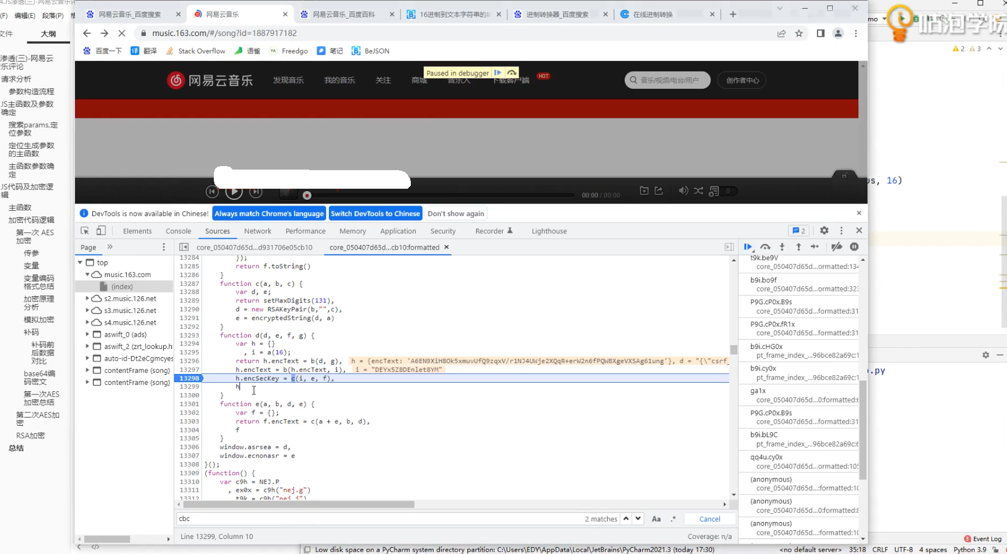Image resolution: width=1007 pixels, height=554 pixels.
Task: Open DevTools settings gear
Action: (x=824, y=231)
